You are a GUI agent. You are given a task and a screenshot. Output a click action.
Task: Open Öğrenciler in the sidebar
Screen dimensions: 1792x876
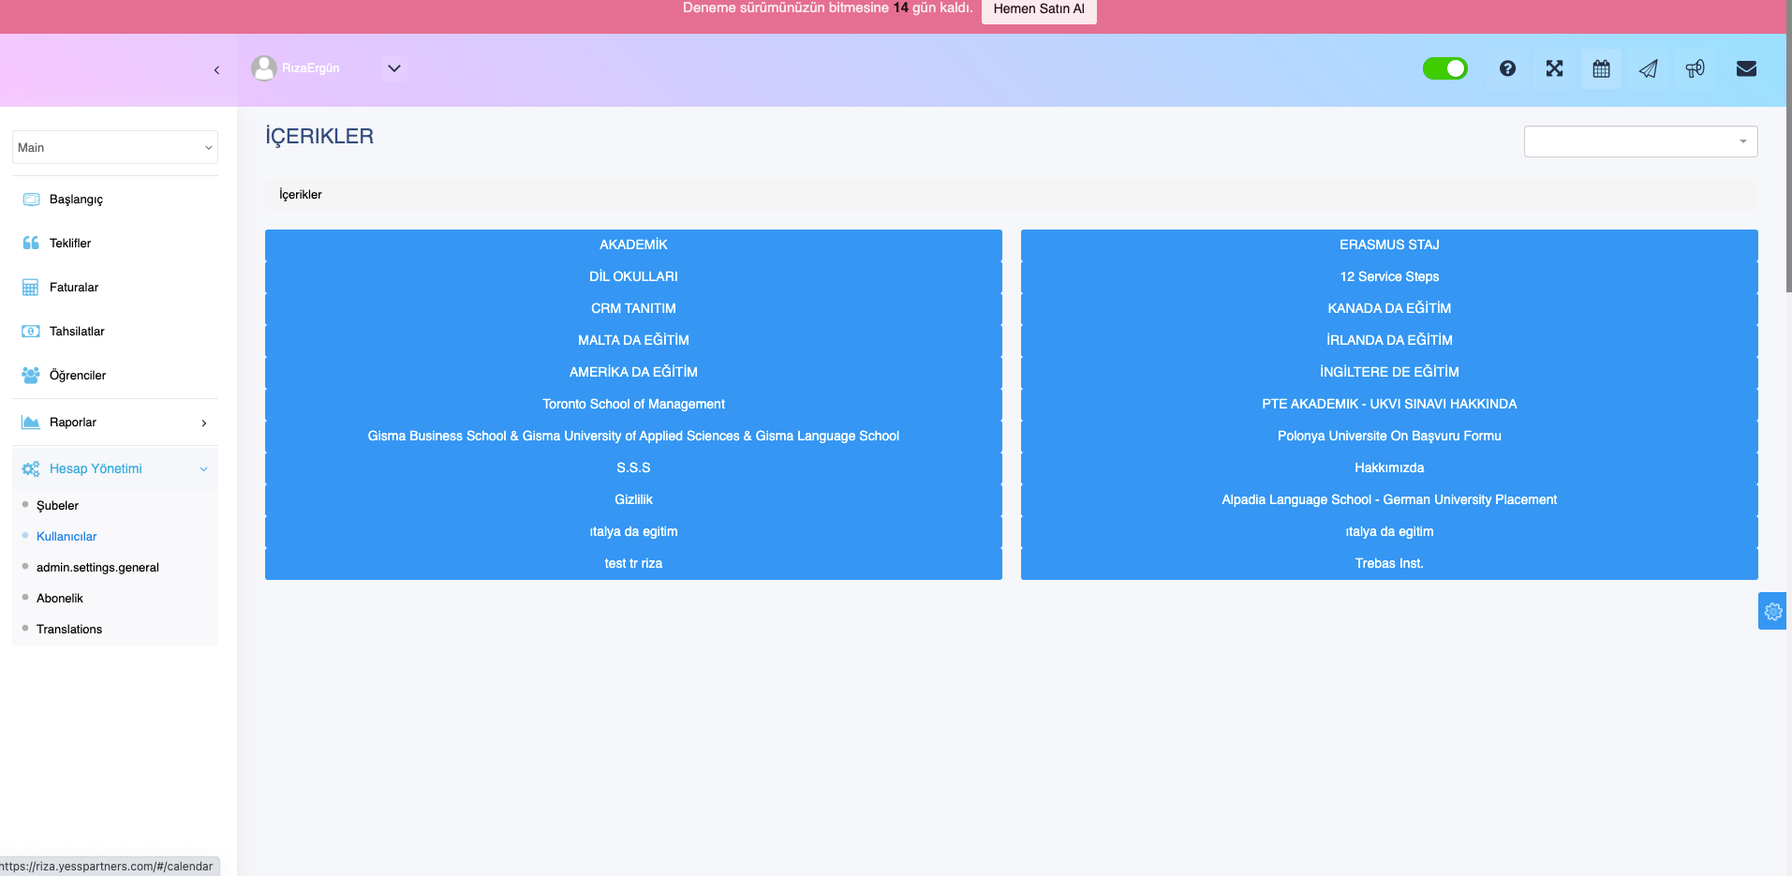[78, 376]
